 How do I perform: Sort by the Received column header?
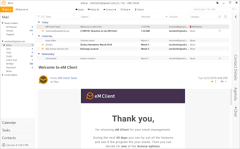coord(146,16)
